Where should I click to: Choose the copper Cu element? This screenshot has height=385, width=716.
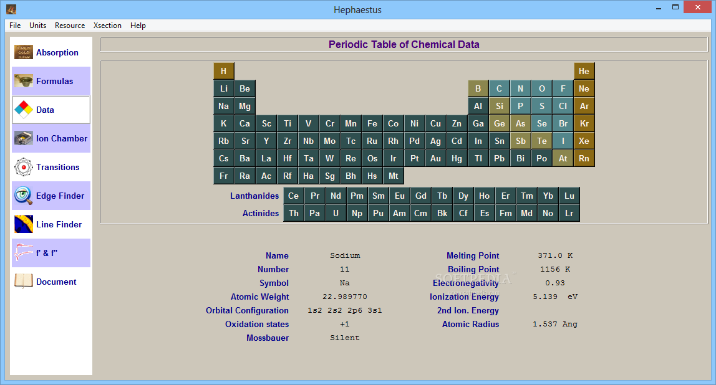(x=435, y=123)
